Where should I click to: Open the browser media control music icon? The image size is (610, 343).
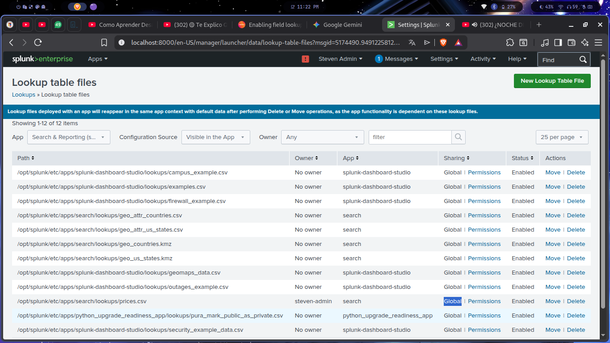(x=544, y=42)
